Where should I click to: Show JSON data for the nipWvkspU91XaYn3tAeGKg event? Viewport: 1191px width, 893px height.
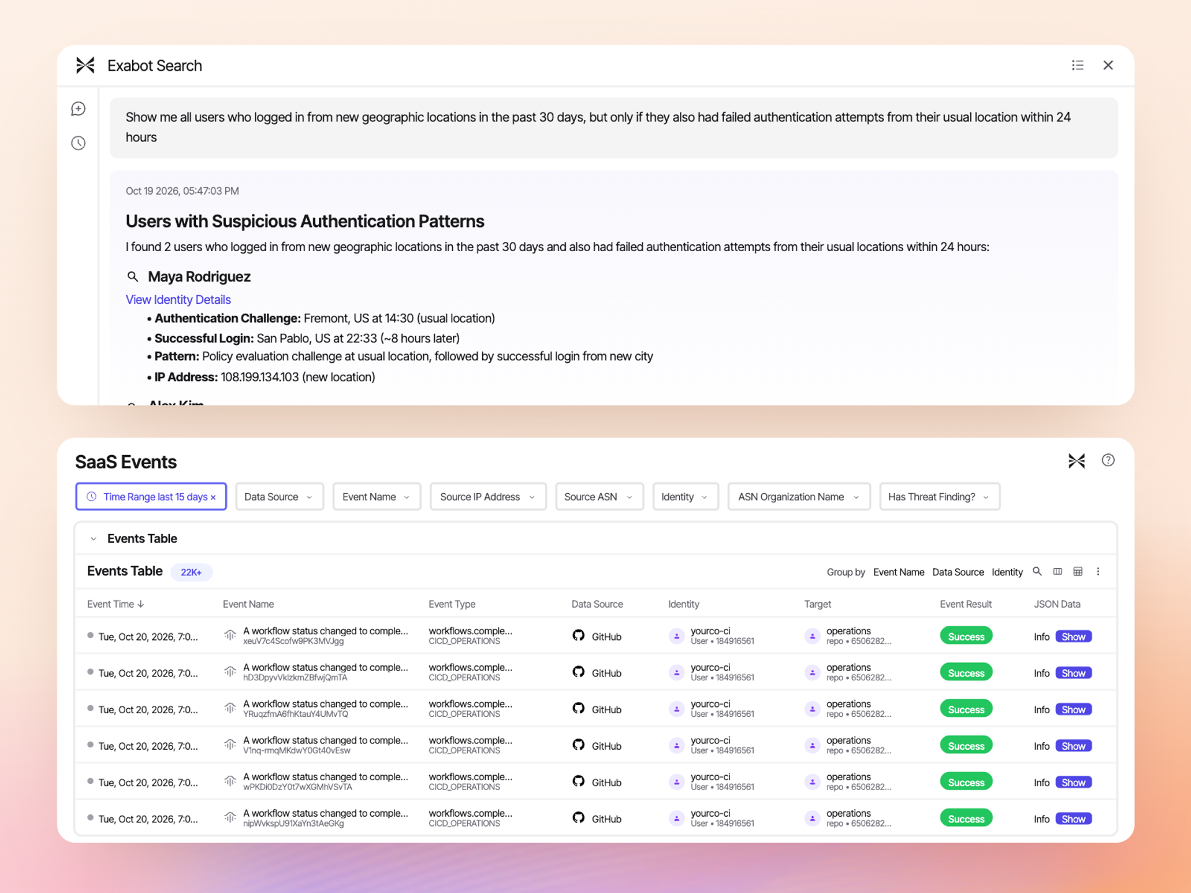pos(1073,819)
